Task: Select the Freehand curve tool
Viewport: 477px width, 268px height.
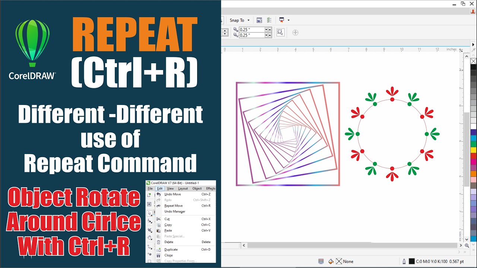Action: pos(149,247)
